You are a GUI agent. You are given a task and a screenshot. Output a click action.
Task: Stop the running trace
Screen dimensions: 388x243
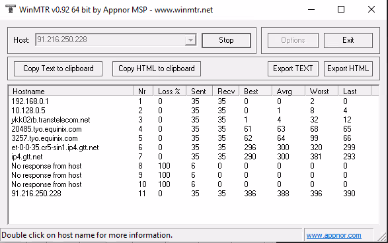226,40
